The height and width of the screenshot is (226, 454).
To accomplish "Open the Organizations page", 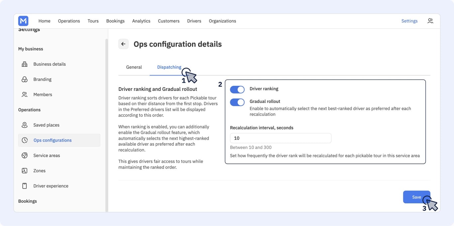I will coord(222,21).
